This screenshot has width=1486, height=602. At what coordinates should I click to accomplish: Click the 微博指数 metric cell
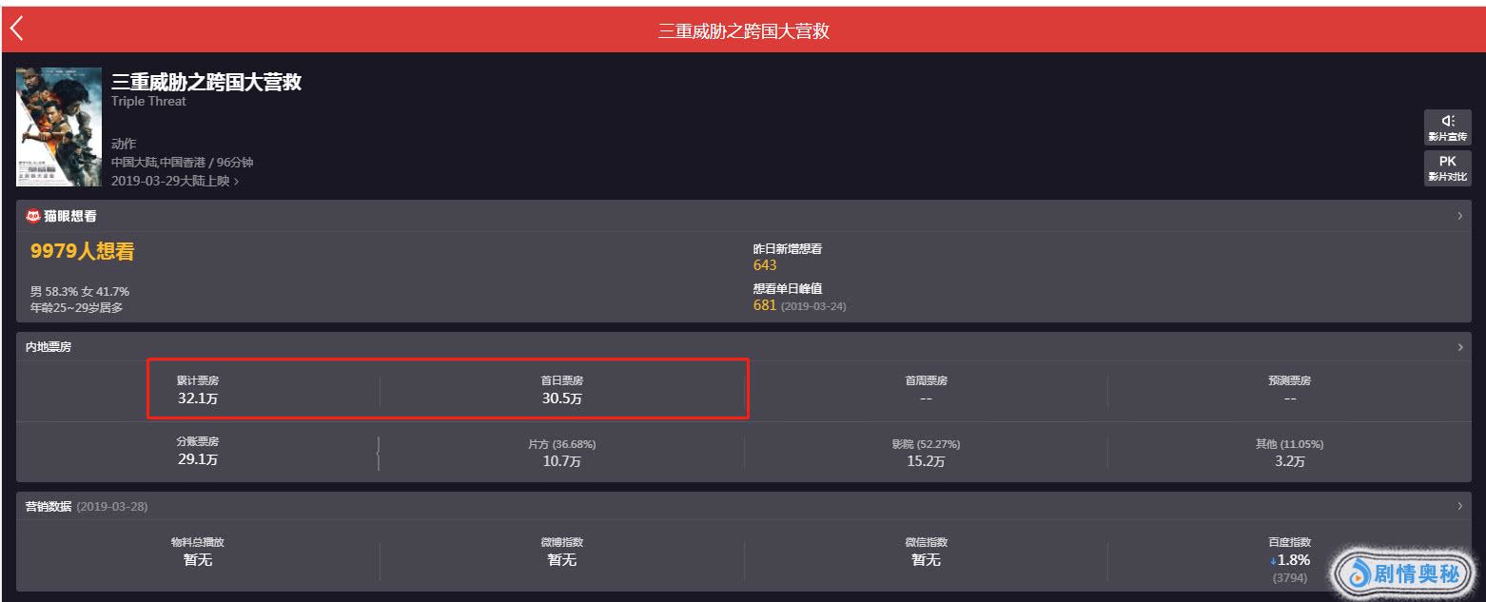coord(561,552)
